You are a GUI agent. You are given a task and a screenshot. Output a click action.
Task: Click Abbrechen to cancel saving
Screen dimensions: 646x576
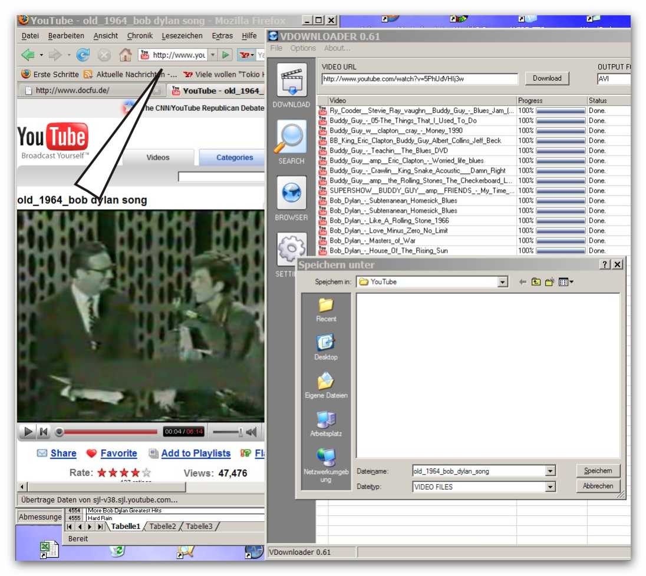pos(598,486)
